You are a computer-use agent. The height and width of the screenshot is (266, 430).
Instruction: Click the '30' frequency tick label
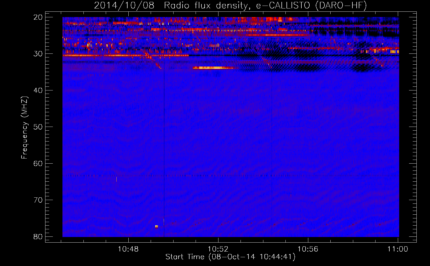38,54
